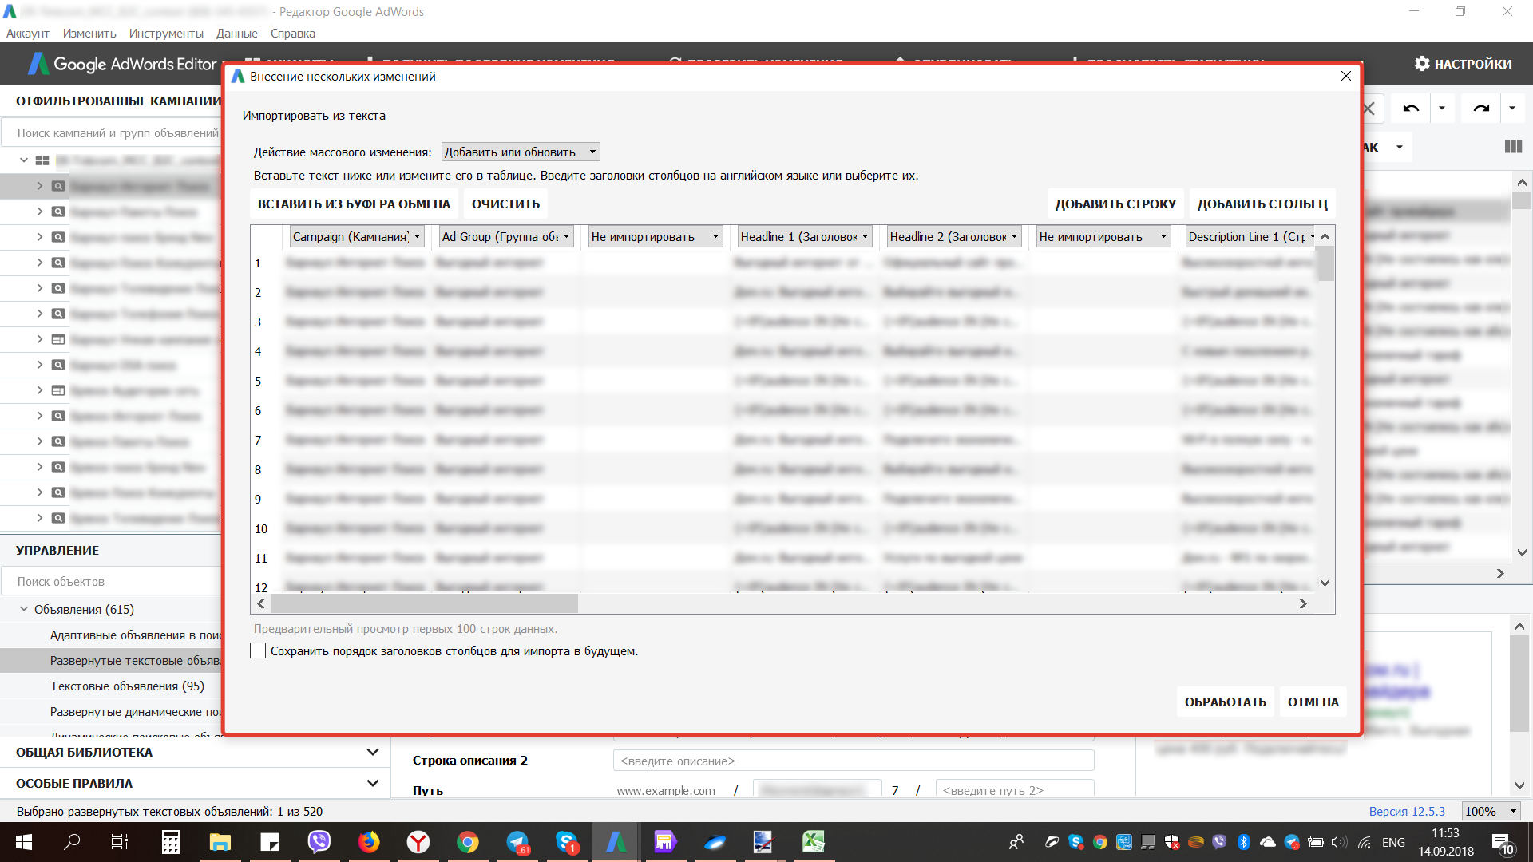The width and height of the screenshot is (1533, 862).
Task: Click the ОБРАБОТАТЬ button
Action: (x=1225, y=702)
